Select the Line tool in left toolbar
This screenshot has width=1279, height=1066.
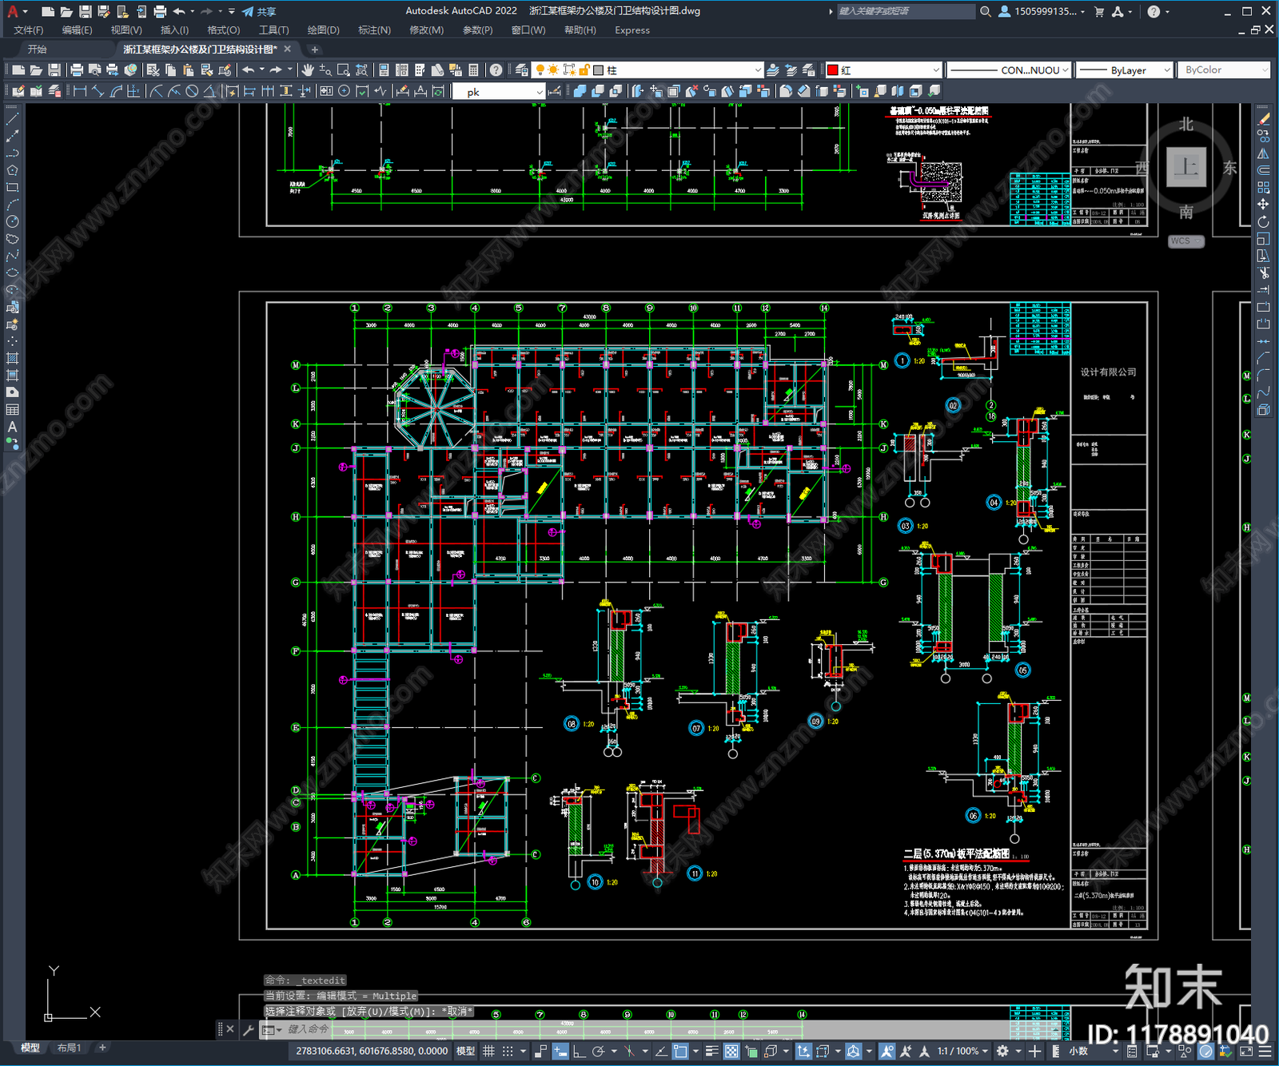tap(12, 118)
